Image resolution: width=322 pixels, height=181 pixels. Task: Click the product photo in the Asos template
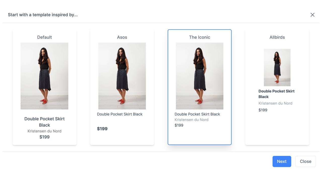point(122,76)
